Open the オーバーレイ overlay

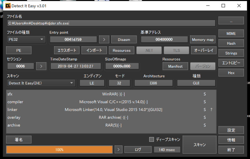204,50
